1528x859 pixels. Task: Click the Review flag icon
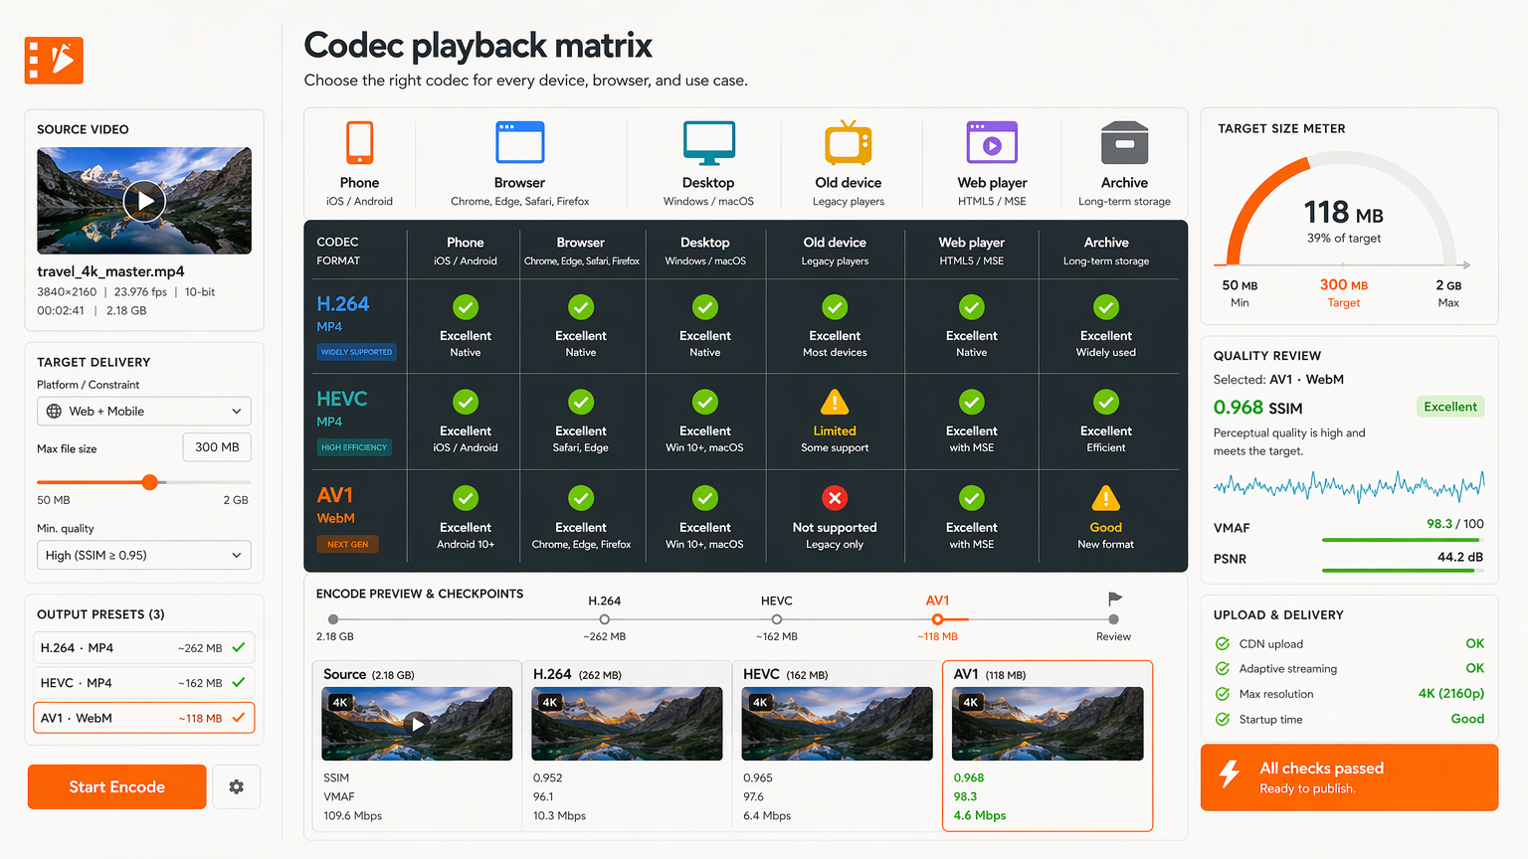tap(1114, 599)
